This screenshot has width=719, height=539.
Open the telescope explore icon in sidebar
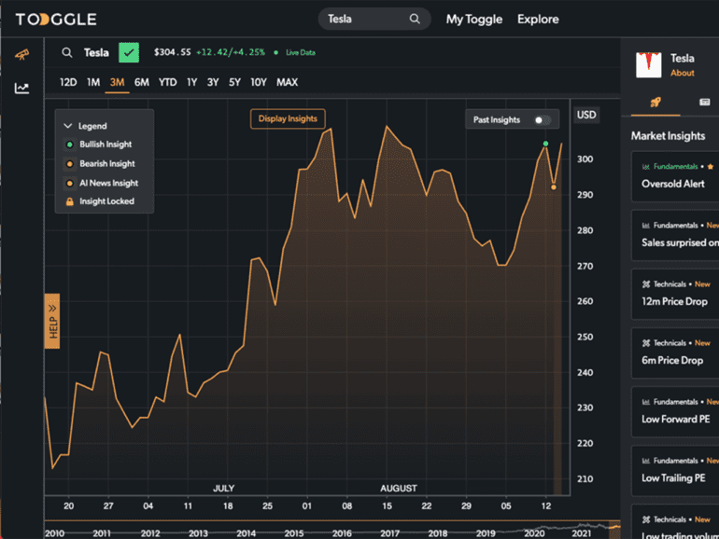pos(21,55)
